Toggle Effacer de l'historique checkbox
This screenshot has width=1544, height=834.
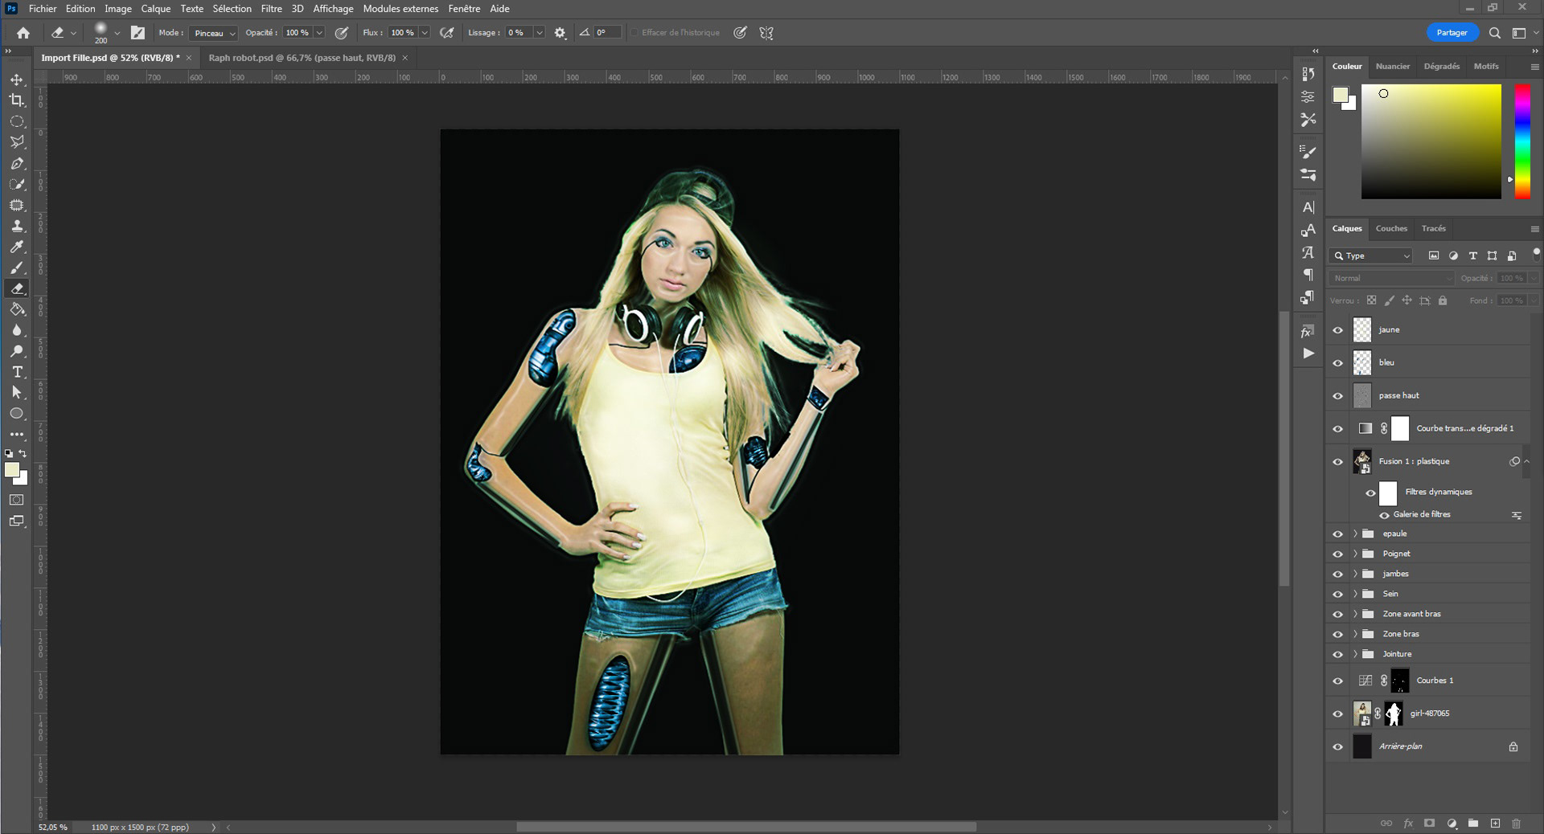(x=634, y=33)
